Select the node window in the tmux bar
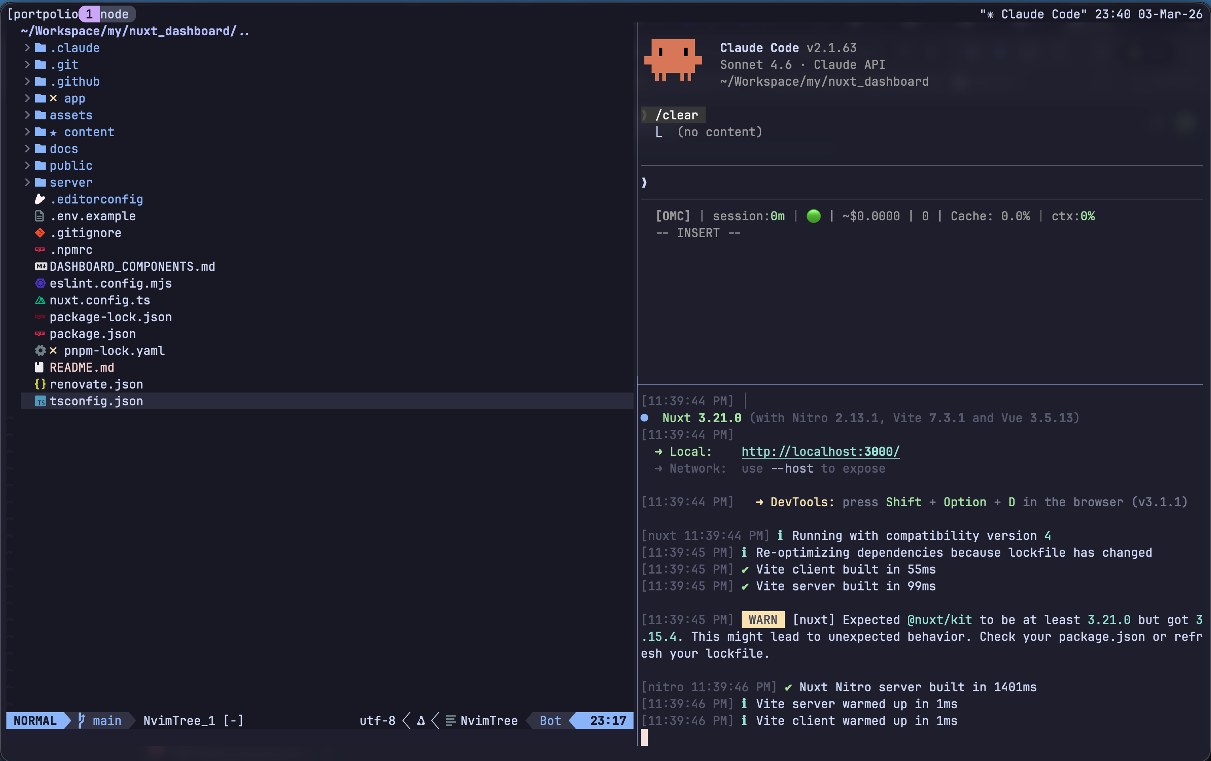Viewport: 1211px width, 761px height. (115, 14)
